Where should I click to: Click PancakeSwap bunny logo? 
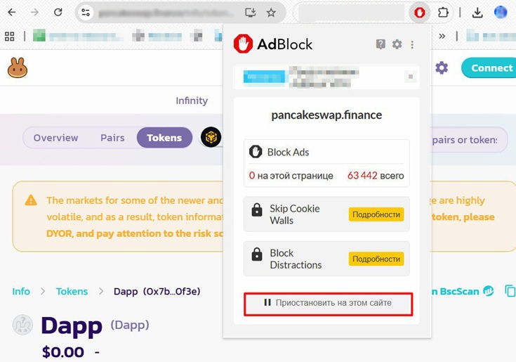click(18, 68)
